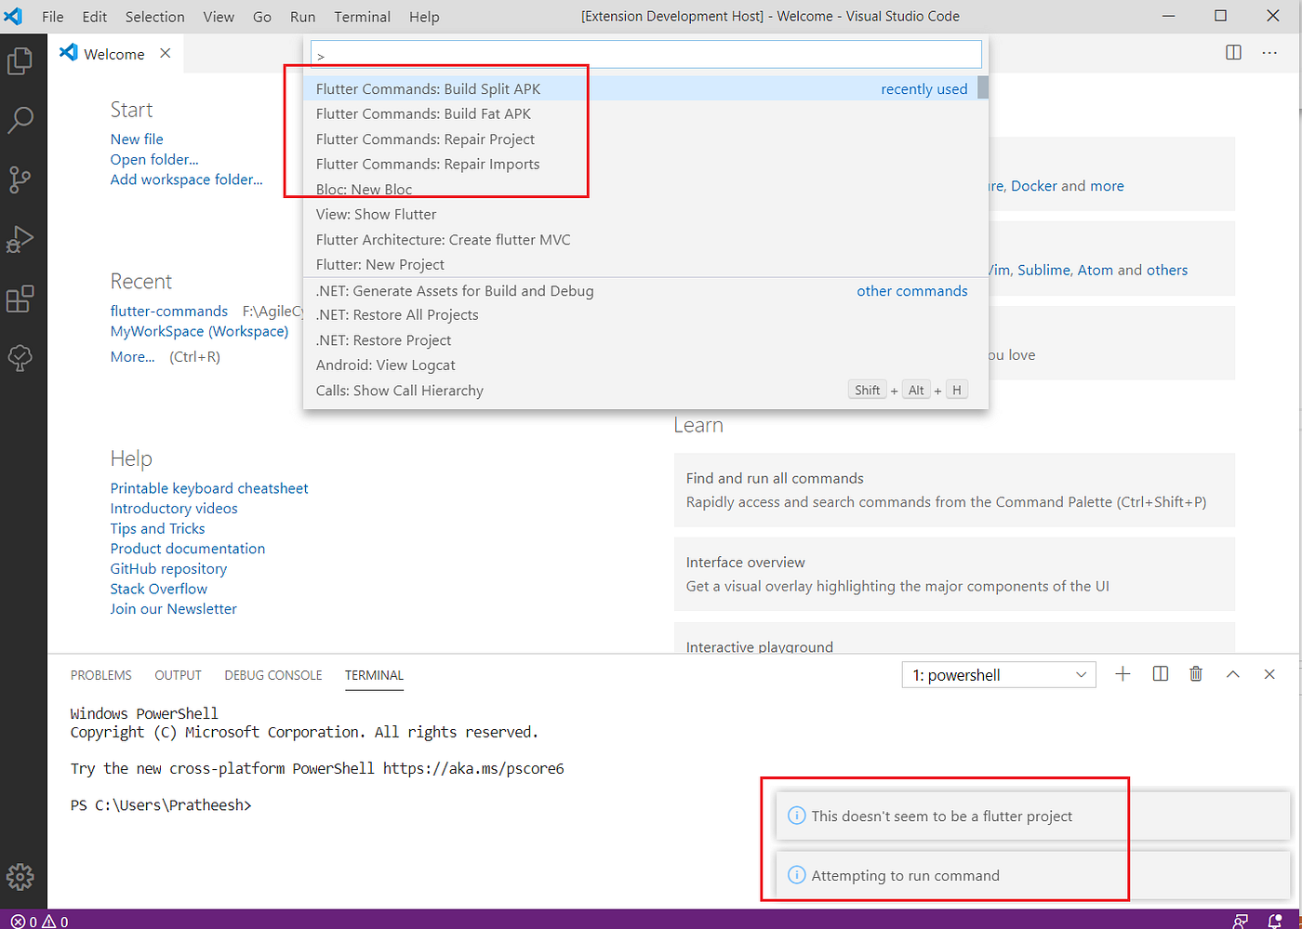
Task: Kill the terminal with the trash icon
Action: coord(1196,674)
